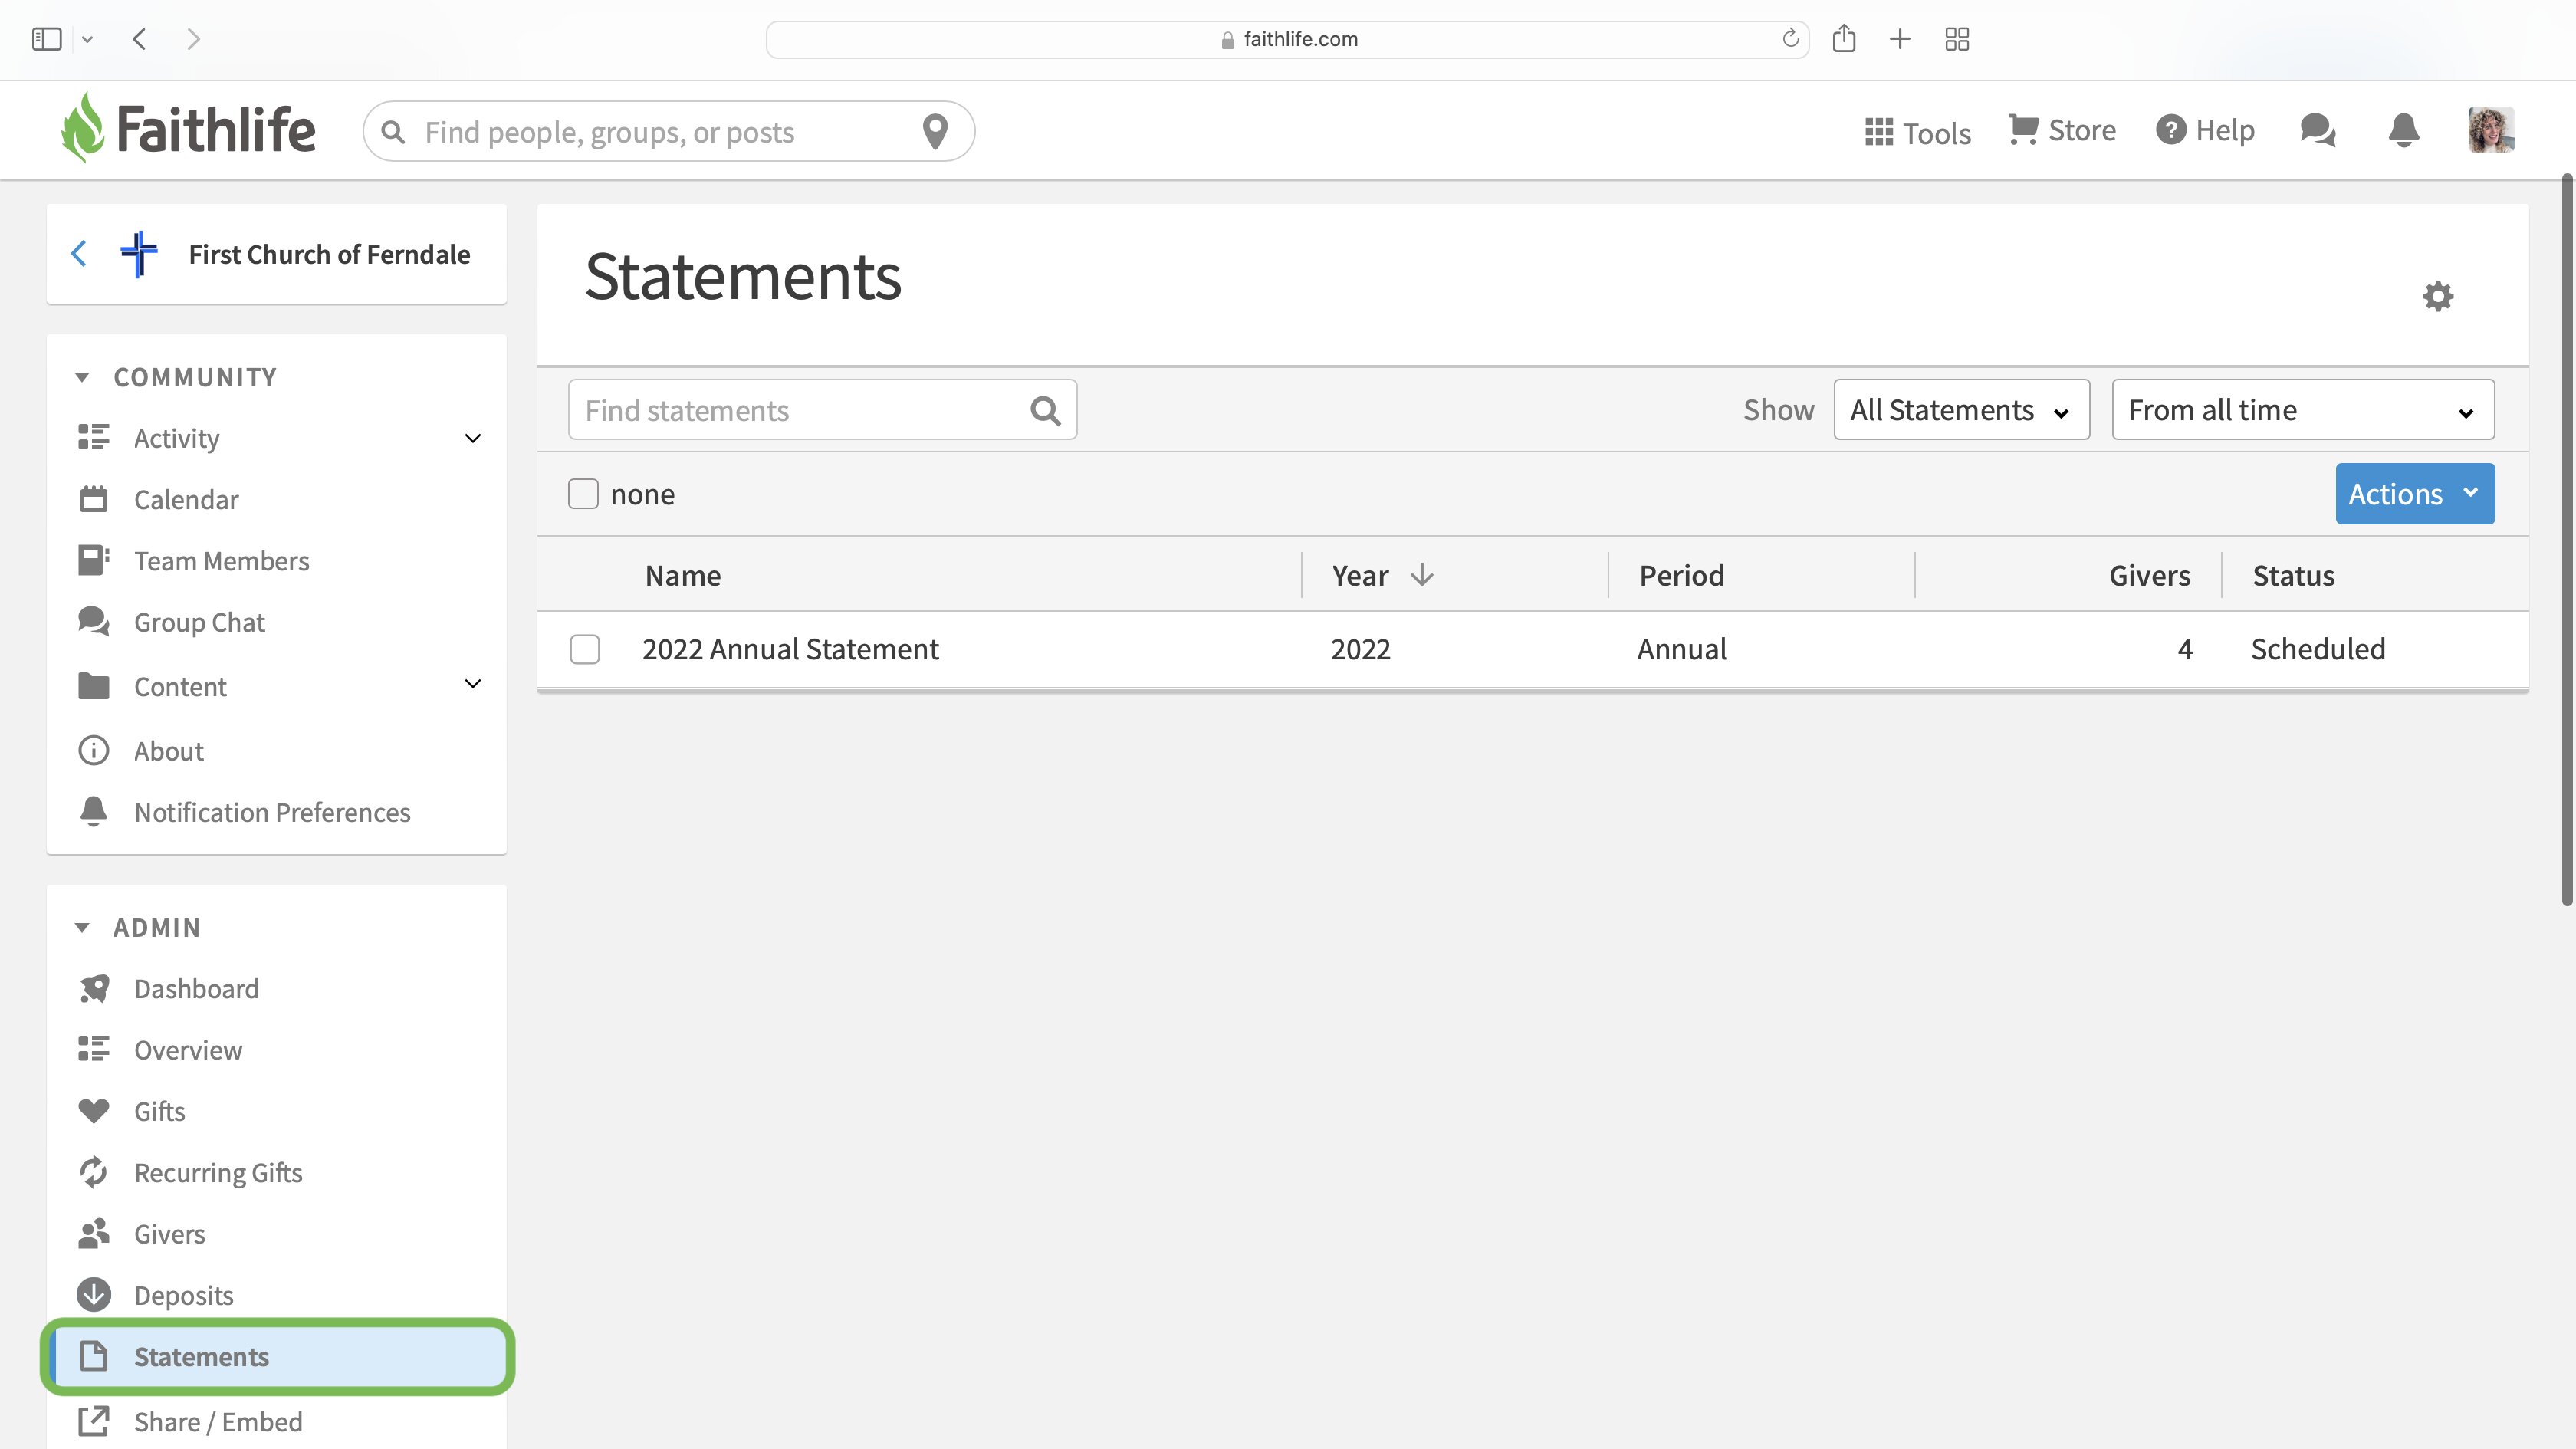The height and width of the screenshot is (1449, 2576).
Task: Open the From all time dropdown
Action: (2303, 410)
